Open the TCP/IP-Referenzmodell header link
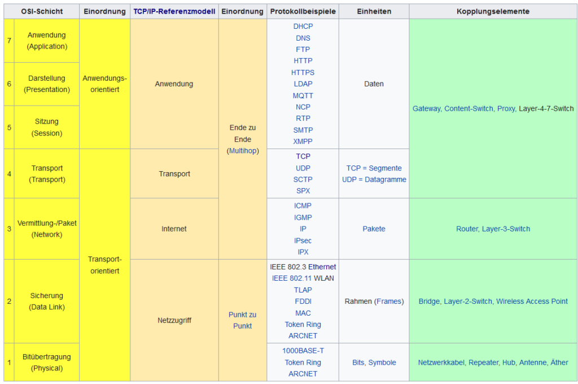Image resolution: width=578 pixels, height=384 pixels. click(174, 11)
